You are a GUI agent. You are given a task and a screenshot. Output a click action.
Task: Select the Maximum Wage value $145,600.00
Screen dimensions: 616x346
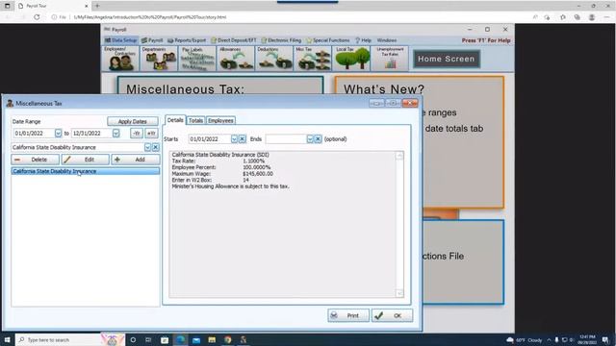coord(258,173)
